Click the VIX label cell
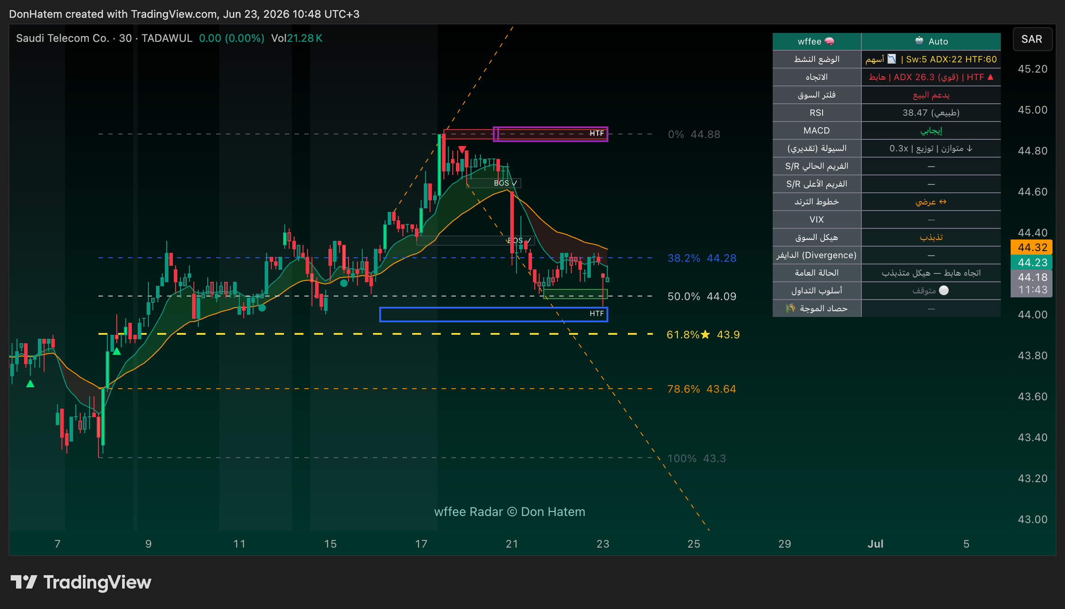Image resolution: width=1065 pixels, height=609 pixels. click(x=817, y=219)
